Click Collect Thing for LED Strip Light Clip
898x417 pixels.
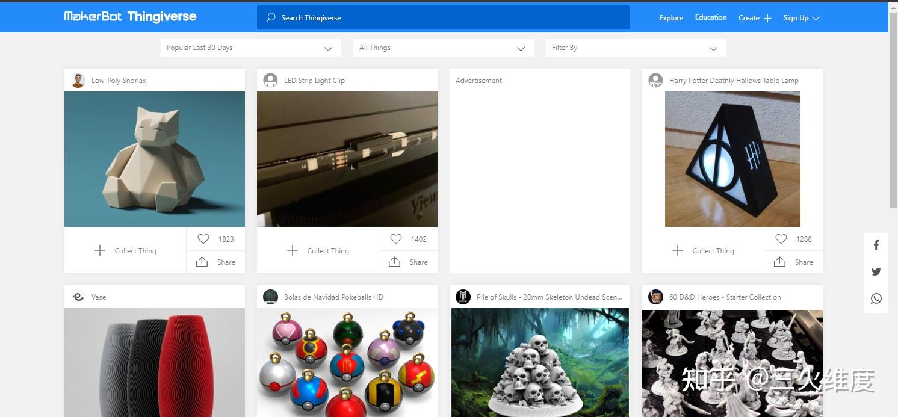[318, 250]
